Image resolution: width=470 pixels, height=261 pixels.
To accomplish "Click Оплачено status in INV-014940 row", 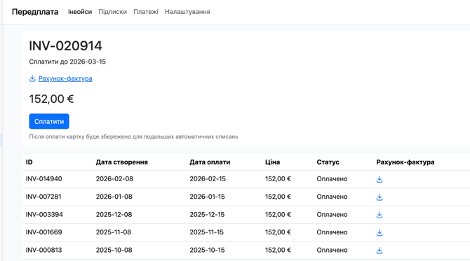I will click(x=332, y=179).
